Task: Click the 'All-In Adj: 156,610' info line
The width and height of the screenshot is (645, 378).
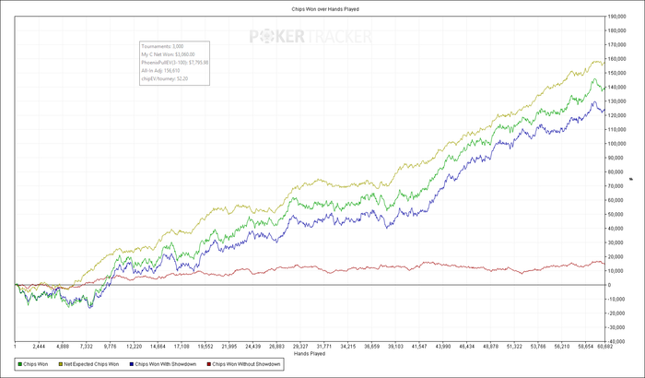Action: tap(160, 71)
